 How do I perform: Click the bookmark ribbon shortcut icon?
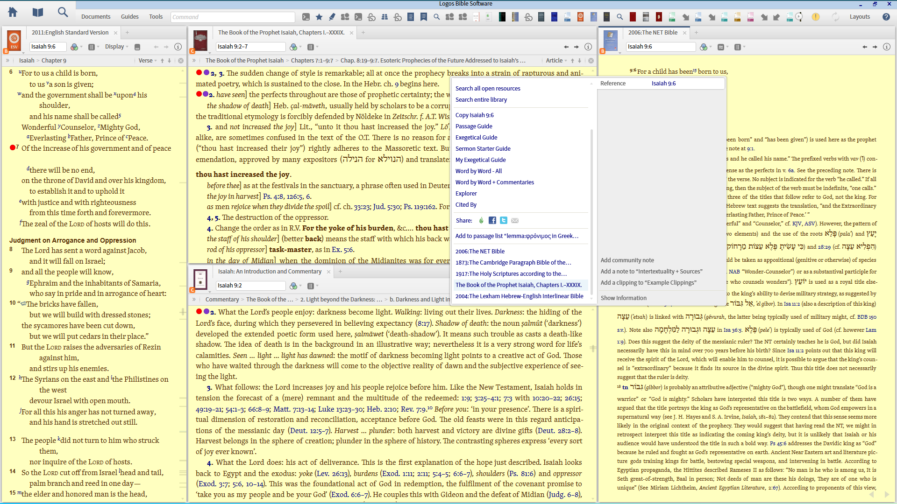(x=424, y=17)
